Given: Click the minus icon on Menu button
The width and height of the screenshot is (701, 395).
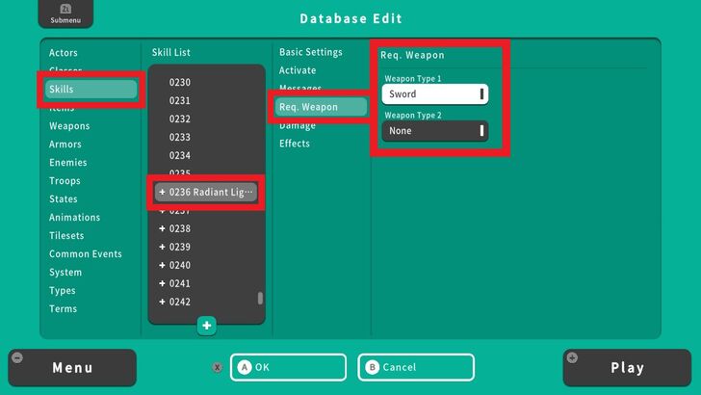Looking at the screenshot, I should (x=16, y=358).
